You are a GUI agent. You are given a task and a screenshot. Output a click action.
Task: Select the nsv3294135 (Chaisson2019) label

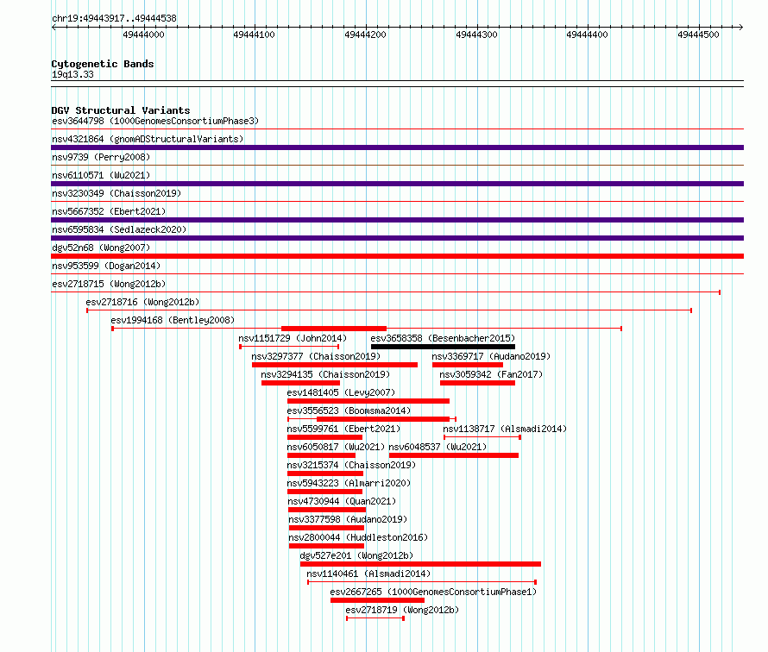pyautogui.click(x=325, y=374)
